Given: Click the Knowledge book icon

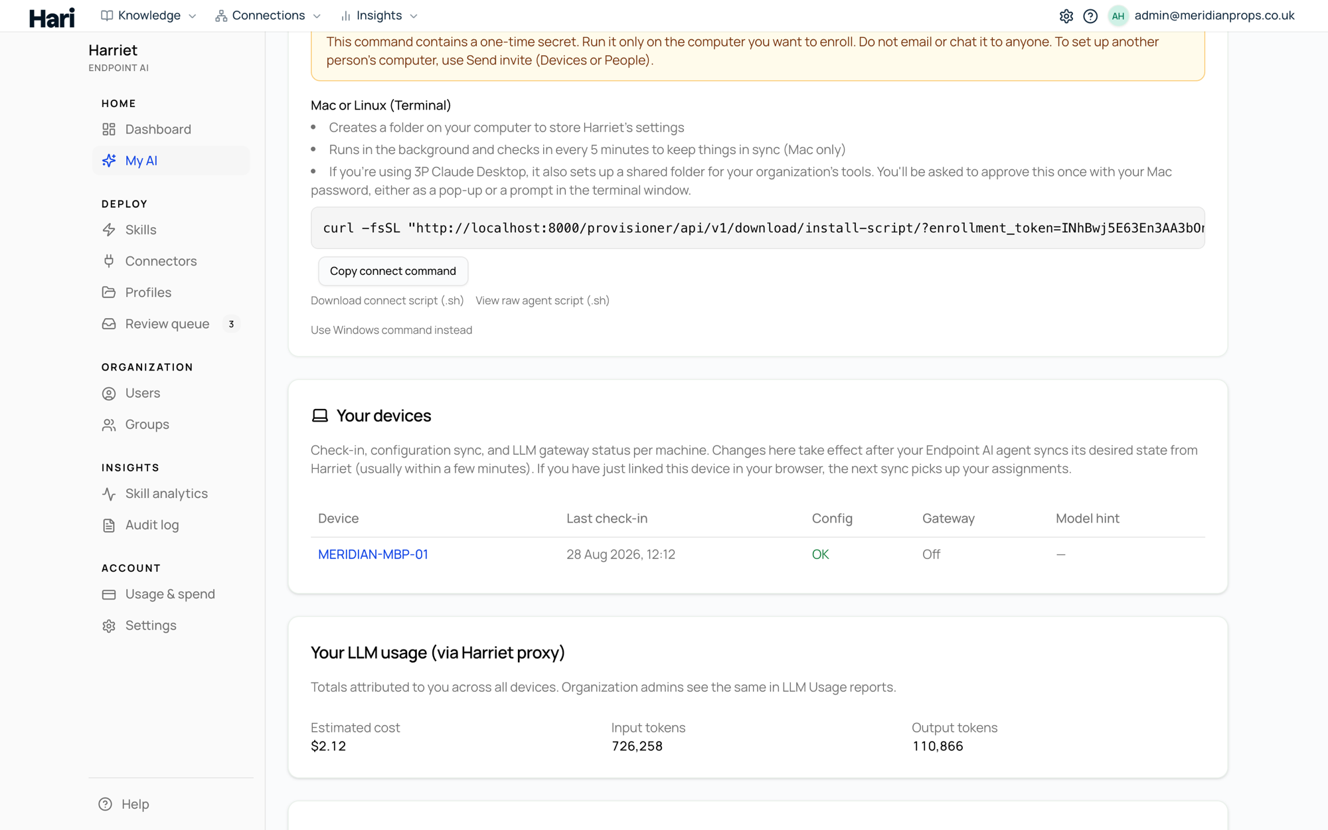Looking at the screenshot, I should (107, 15).
